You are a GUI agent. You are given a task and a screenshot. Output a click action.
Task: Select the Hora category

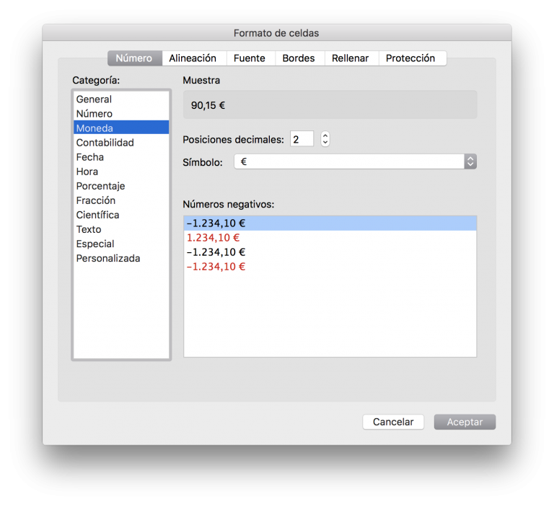121,172
